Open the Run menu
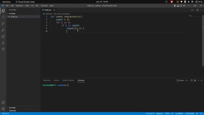Viewport: 204px width, 115px height. click(x=37, y=6)
